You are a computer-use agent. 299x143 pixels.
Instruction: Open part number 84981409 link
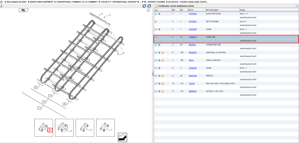pyautogui.click(x=193, y=76)
